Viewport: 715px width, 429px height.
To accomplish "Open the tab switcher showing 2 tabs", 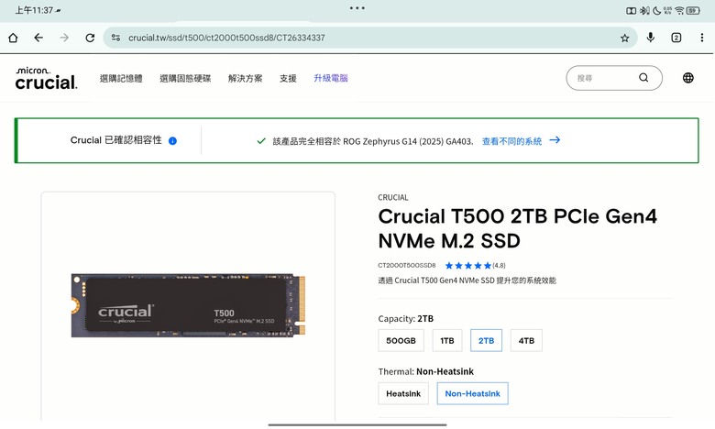I will tap(676, 38).
